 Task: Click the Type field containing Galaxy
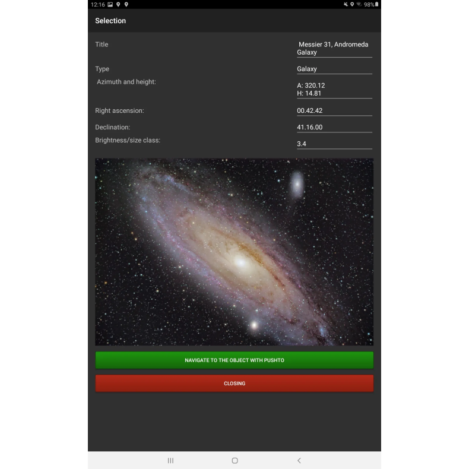pyautogui.click(x=334, y=69)
